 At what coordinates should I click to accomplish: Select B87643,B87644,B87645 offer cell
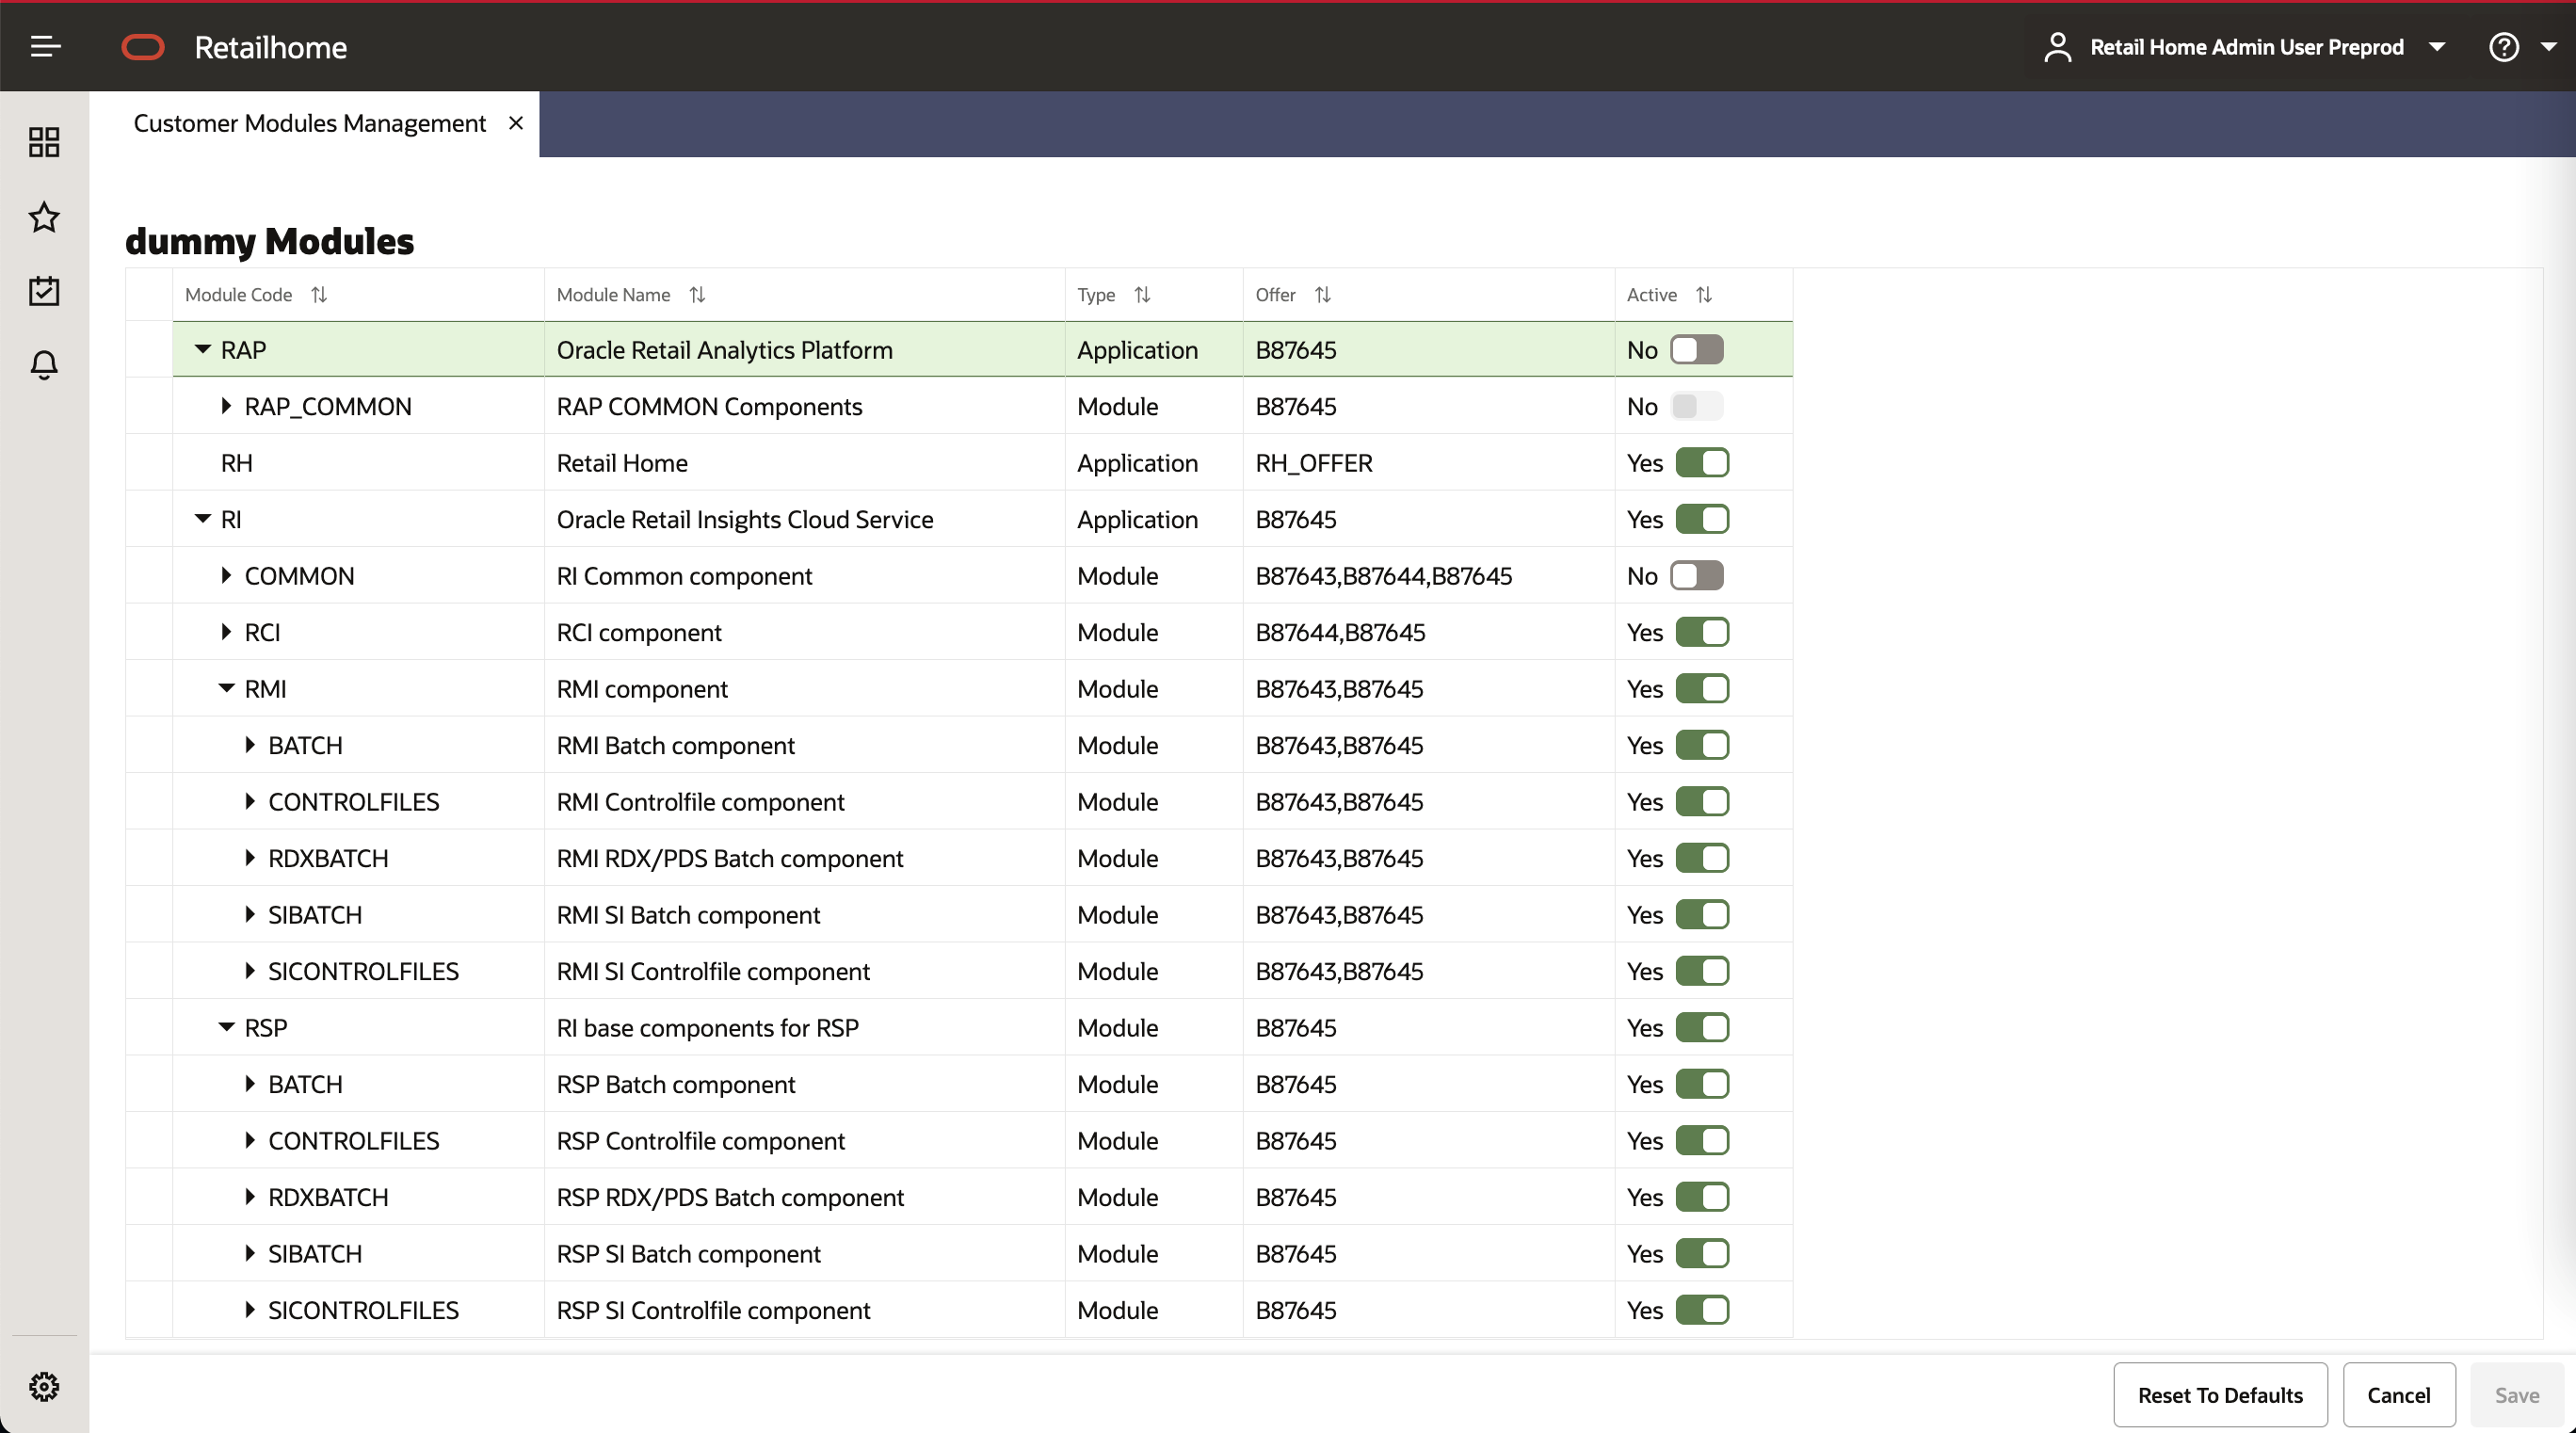(1428, 576)
